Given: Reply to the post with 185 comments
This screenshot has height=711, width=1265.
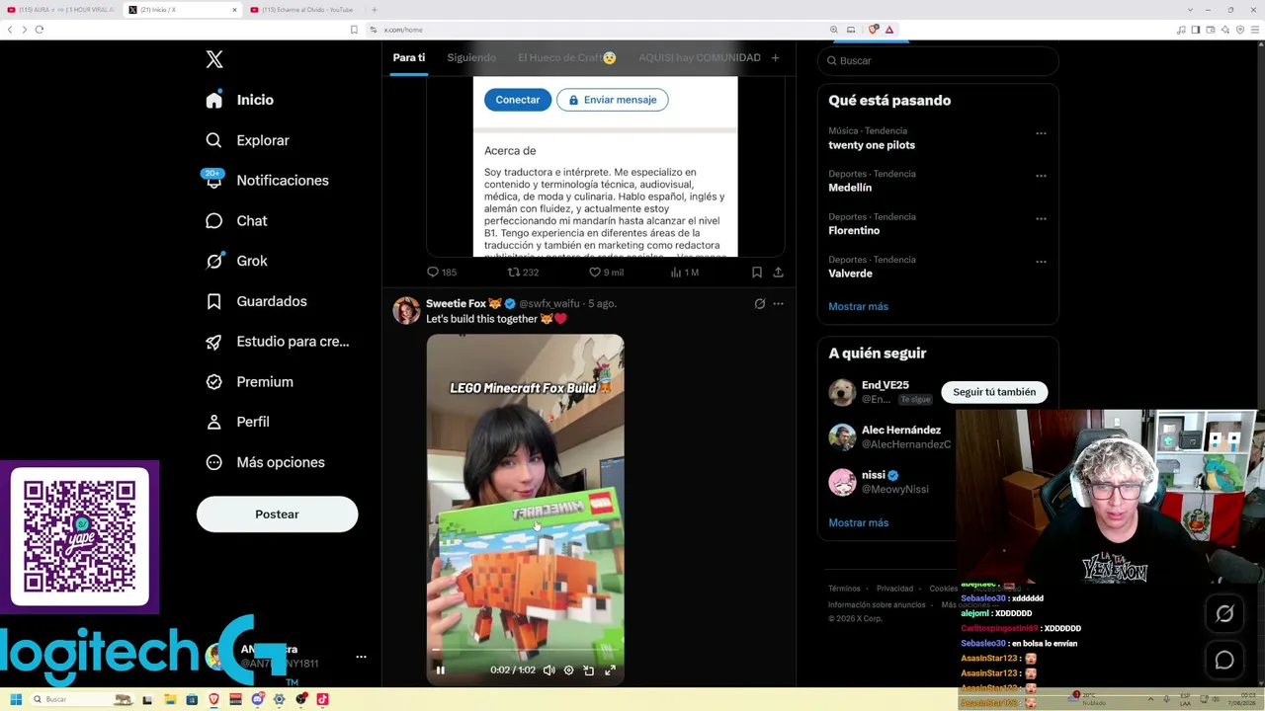Looking at the screenshot, I should tap(442, 273).
